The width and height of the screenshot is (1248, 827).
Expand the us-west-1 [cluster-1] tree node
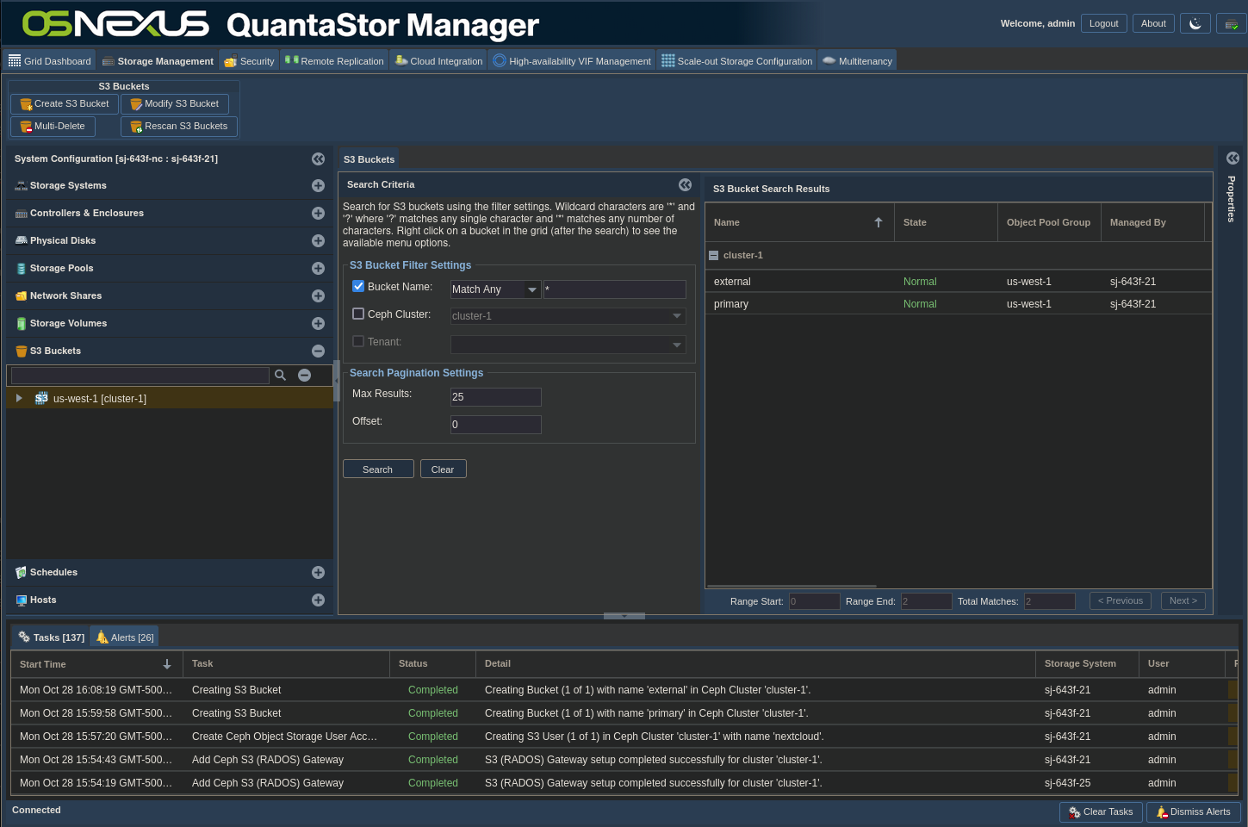(x=19, y=399)
